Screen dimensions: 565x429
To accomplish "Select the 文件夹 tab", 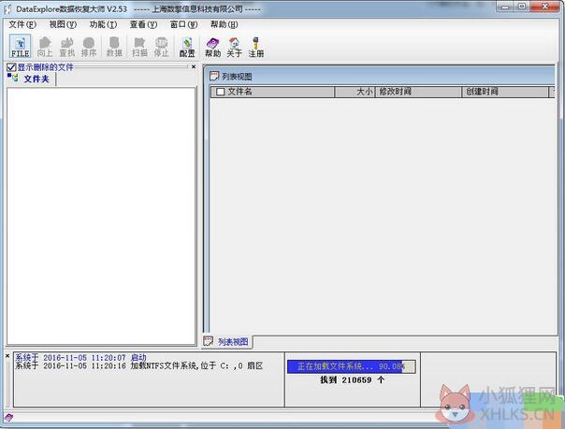I will click(x=32, y=79).
